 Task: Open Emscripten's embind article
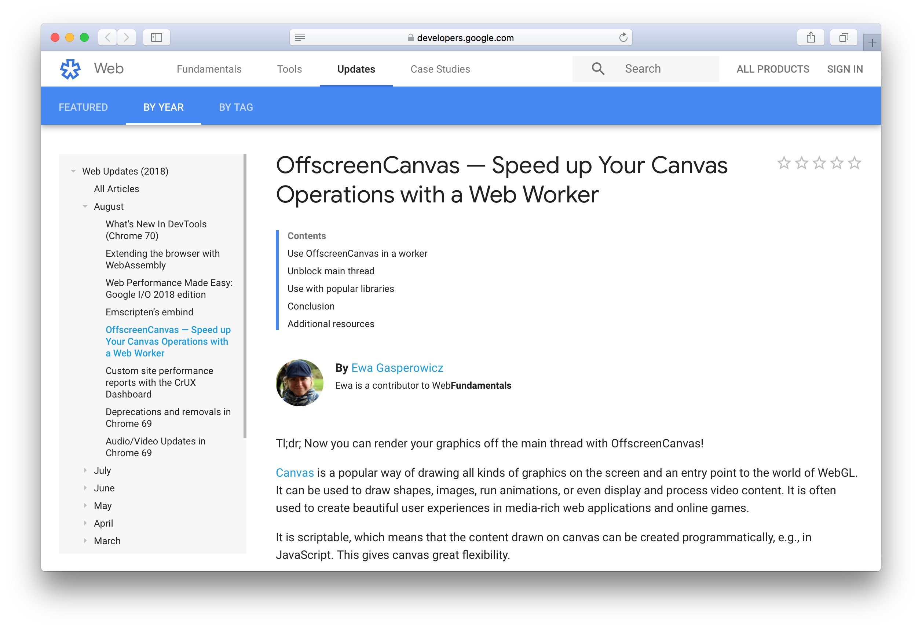point(149,312)
